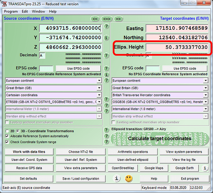Image resolution: width=213 pixels, height=193 pixels.
Task: Click View extra parameters button
Action: [x=81, y=168]
